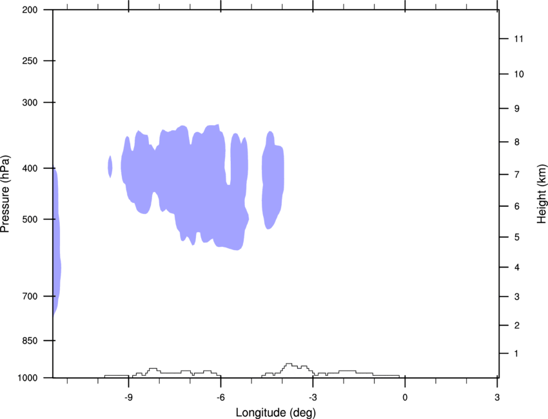This screenshot has width=548, height=419.
Task: Pick the 4 km height label
Action: pyautogui.click(x=517, y=268)
